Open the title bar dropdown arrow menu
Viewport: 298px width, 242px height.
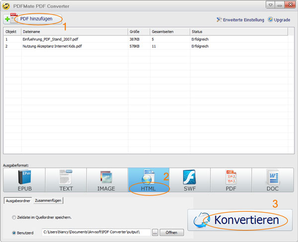tap(270, 5)
